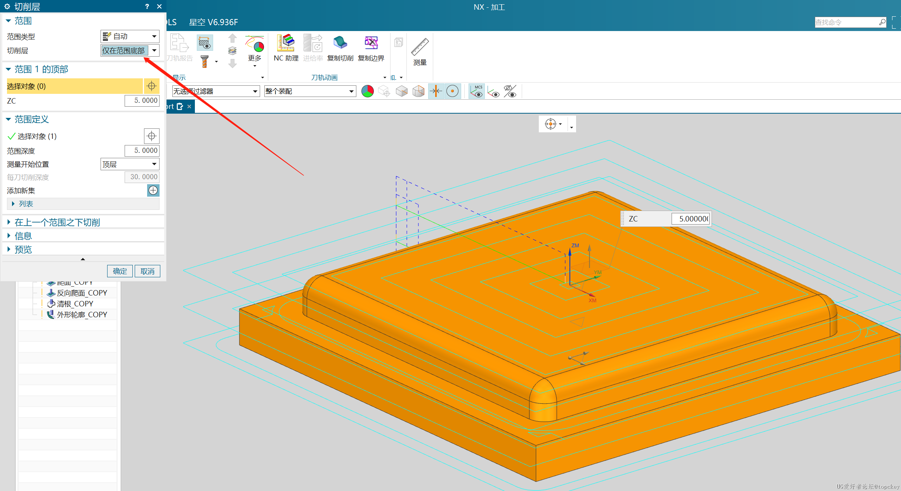
Task: Click the 查找命令 search box
Action: pyautogui.click(x=846, y=22)
